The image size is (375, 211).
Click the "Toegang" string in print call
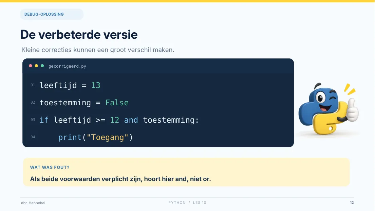click(107, 138)
